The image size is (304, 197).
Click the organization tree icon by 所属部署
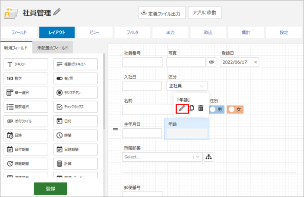(x=208, y=157)
